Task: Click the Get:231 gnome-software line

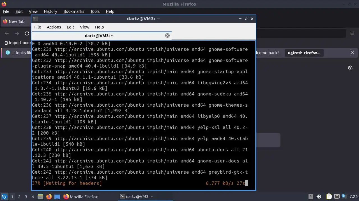Action: pos(140,52)
